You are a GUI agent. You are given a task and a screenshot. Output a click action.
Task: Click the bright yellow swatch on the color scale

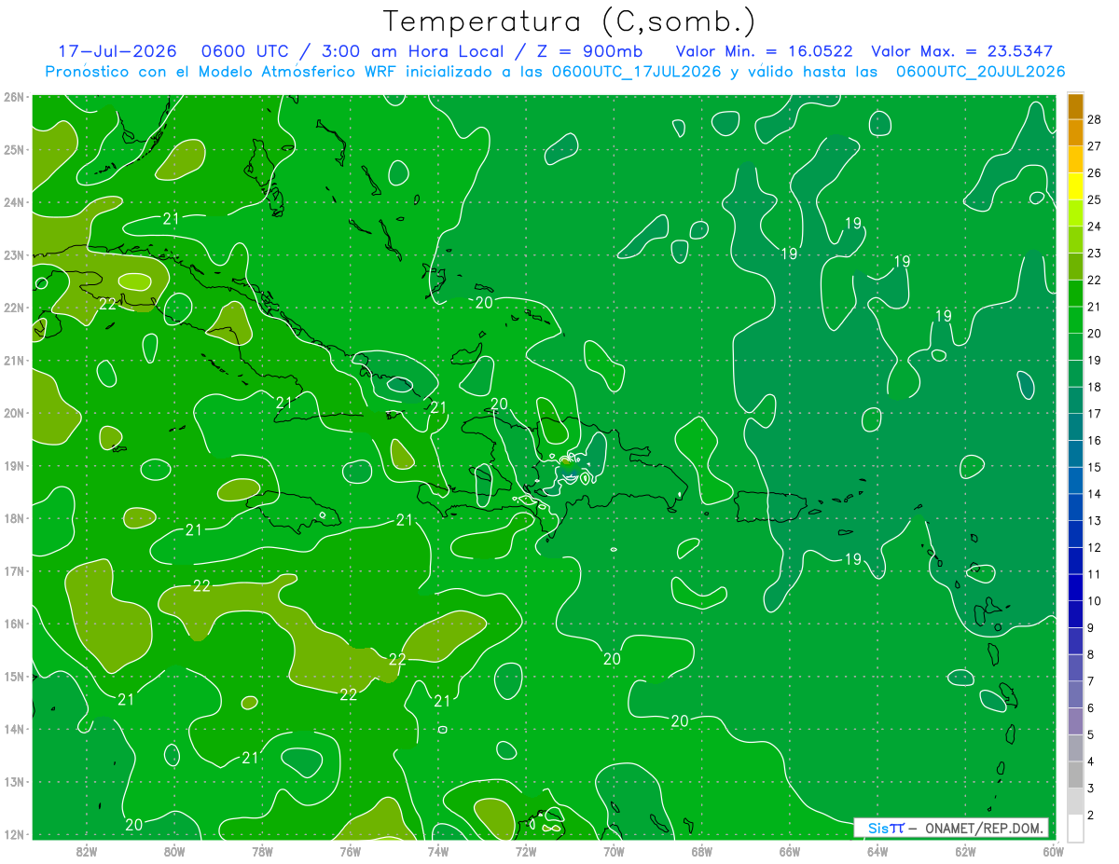click(1075, 186)
